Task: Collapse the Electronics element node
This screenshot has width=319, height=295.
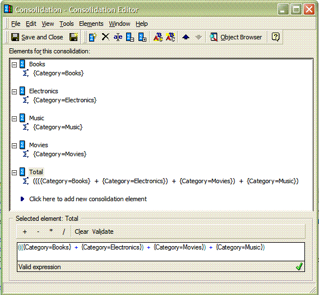Action: tap(14, 92)
